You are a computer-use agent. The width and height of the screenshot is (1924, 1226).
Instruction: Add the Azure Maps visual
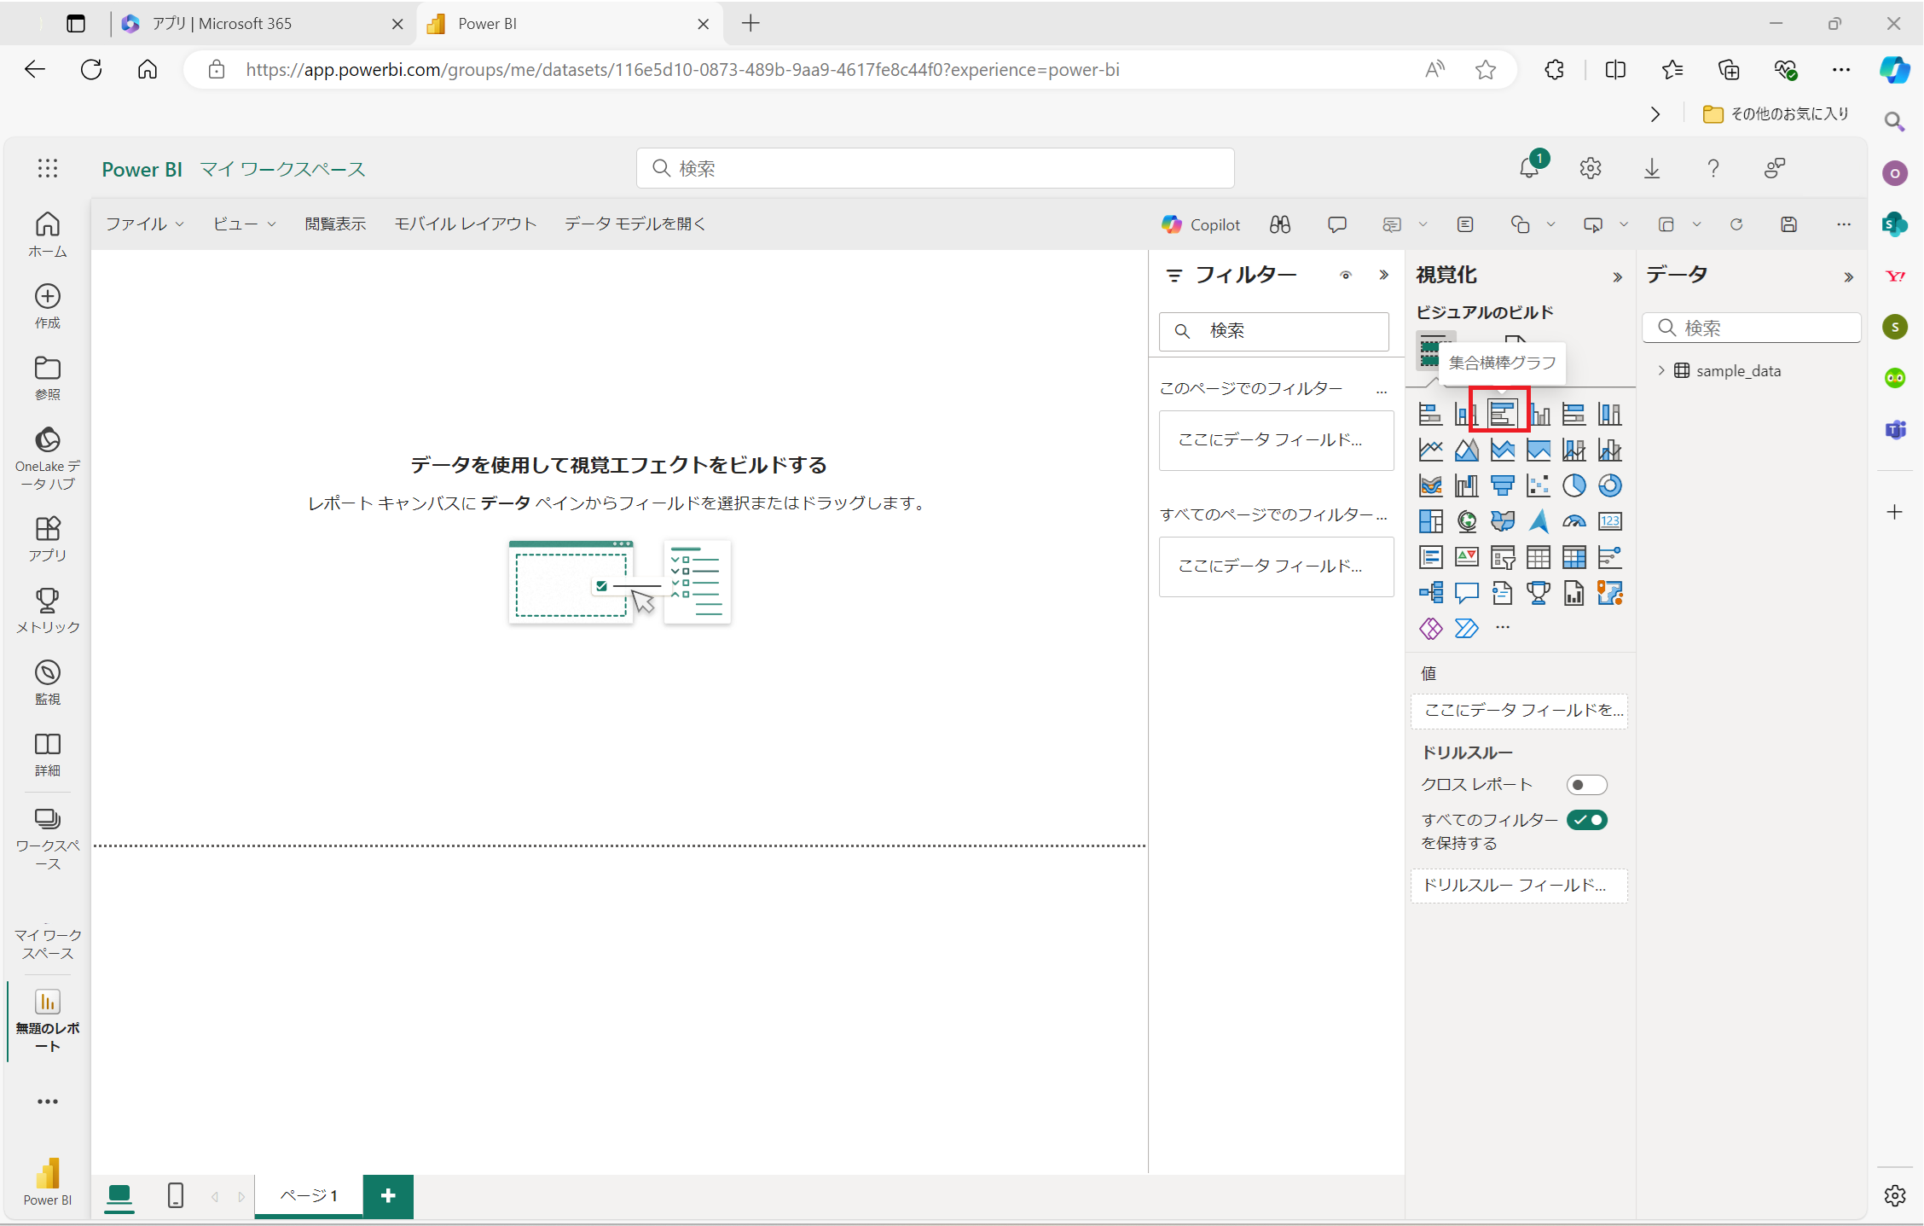[1538, 521]
